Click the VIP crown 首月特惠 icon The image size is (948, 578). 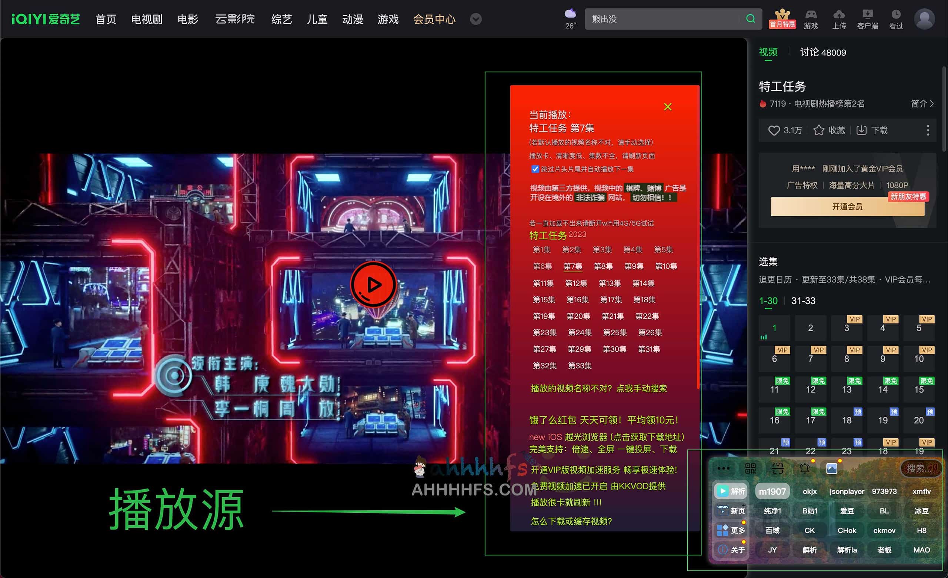[x=782, y=19]
